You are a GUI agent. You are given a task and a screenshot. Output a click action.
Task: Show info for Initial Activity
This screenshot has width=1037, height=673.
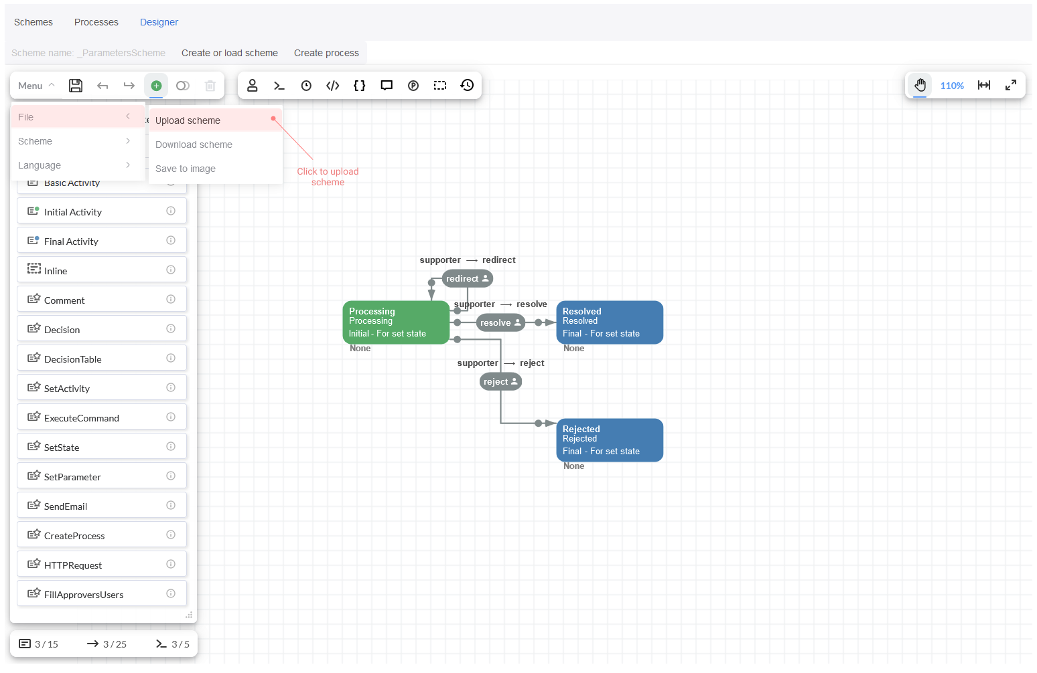click(171, 211)
